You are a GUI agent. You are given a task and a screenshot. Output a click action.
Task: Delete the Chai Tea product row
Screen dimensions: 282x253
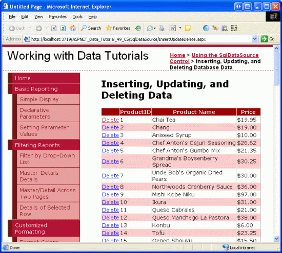(x=110, y=120)
